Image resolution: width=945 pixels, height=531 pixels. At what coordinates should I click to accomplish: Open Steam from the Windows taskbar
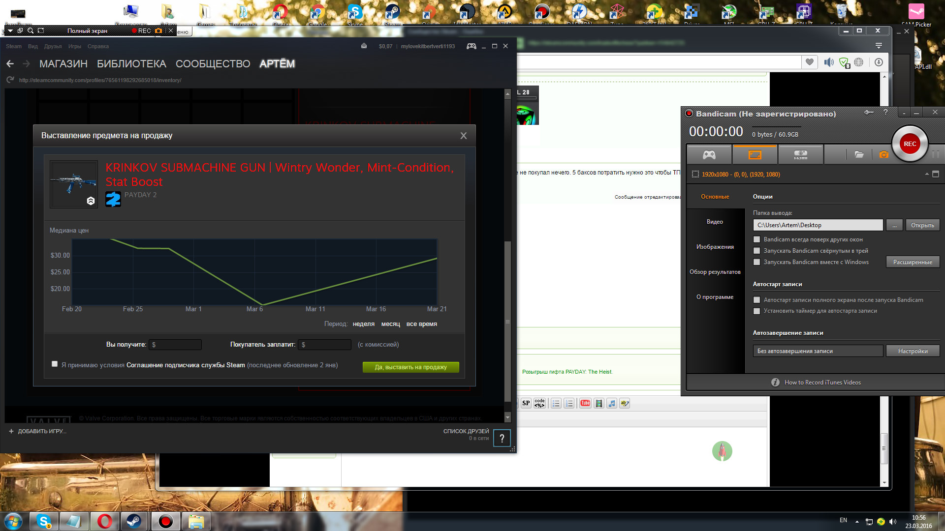point(134,521)
